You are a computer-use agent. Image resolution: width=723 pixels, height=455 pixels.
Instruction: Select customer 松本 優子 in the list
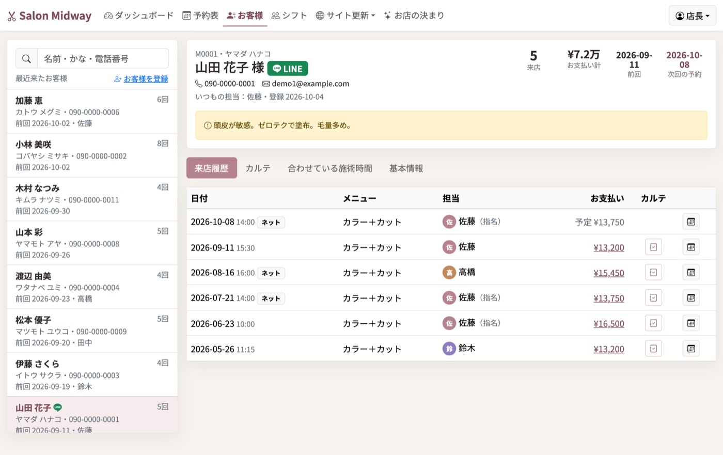92,331
